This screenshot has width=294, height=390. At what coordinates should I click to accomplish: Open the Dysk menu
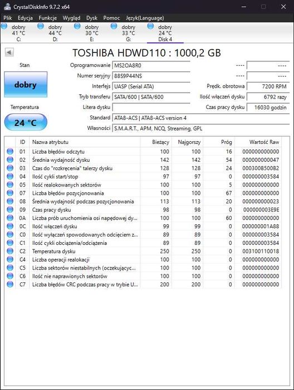92,18
